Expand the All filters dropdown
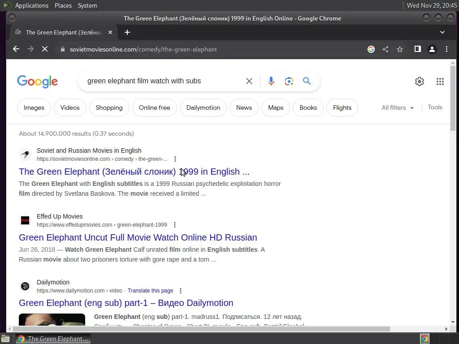 click(398, 107)
